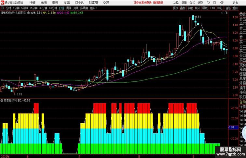
Task: Click the 通达信 red logo icon
Action: click(2, 3)
